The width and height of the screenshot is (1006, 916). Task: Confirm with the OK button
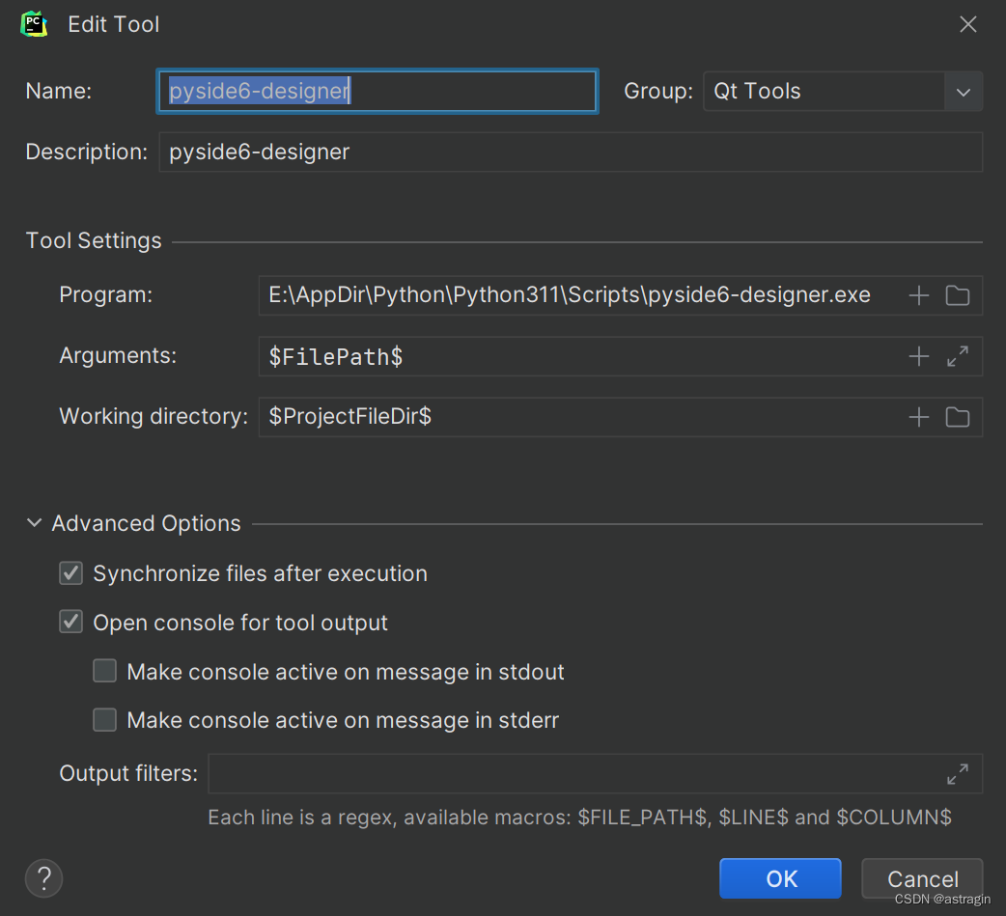click(780, 878)
